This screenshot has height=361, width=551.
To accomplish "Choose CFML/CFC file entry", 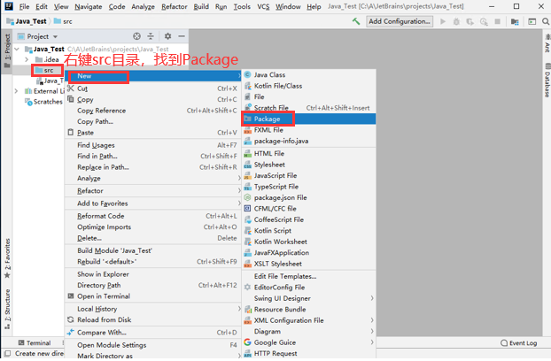I will (308, 209).
